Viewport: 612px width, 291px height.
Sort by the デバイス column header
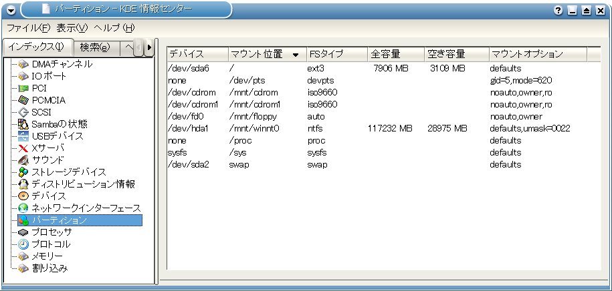[x=197, y=54]
